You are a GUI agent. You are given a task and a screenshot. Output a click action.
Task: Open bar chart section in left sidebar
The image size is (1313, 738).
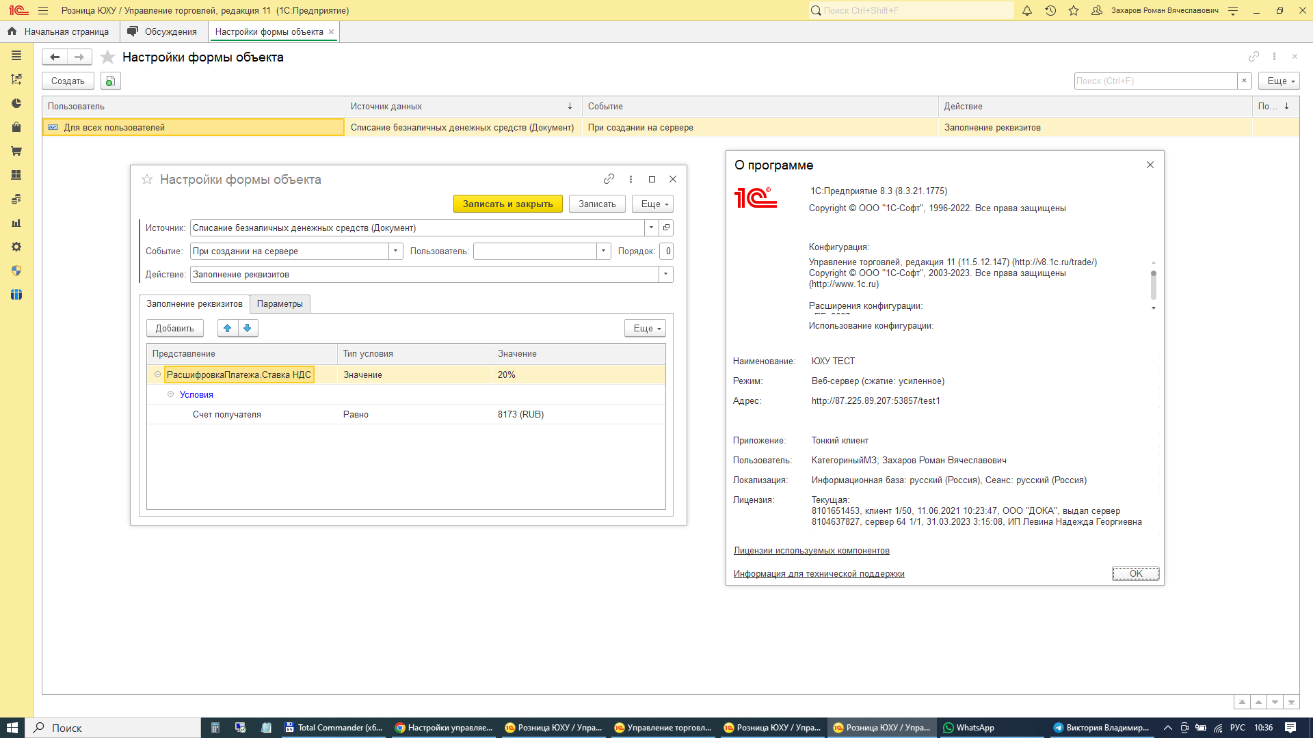click(16, 223)
